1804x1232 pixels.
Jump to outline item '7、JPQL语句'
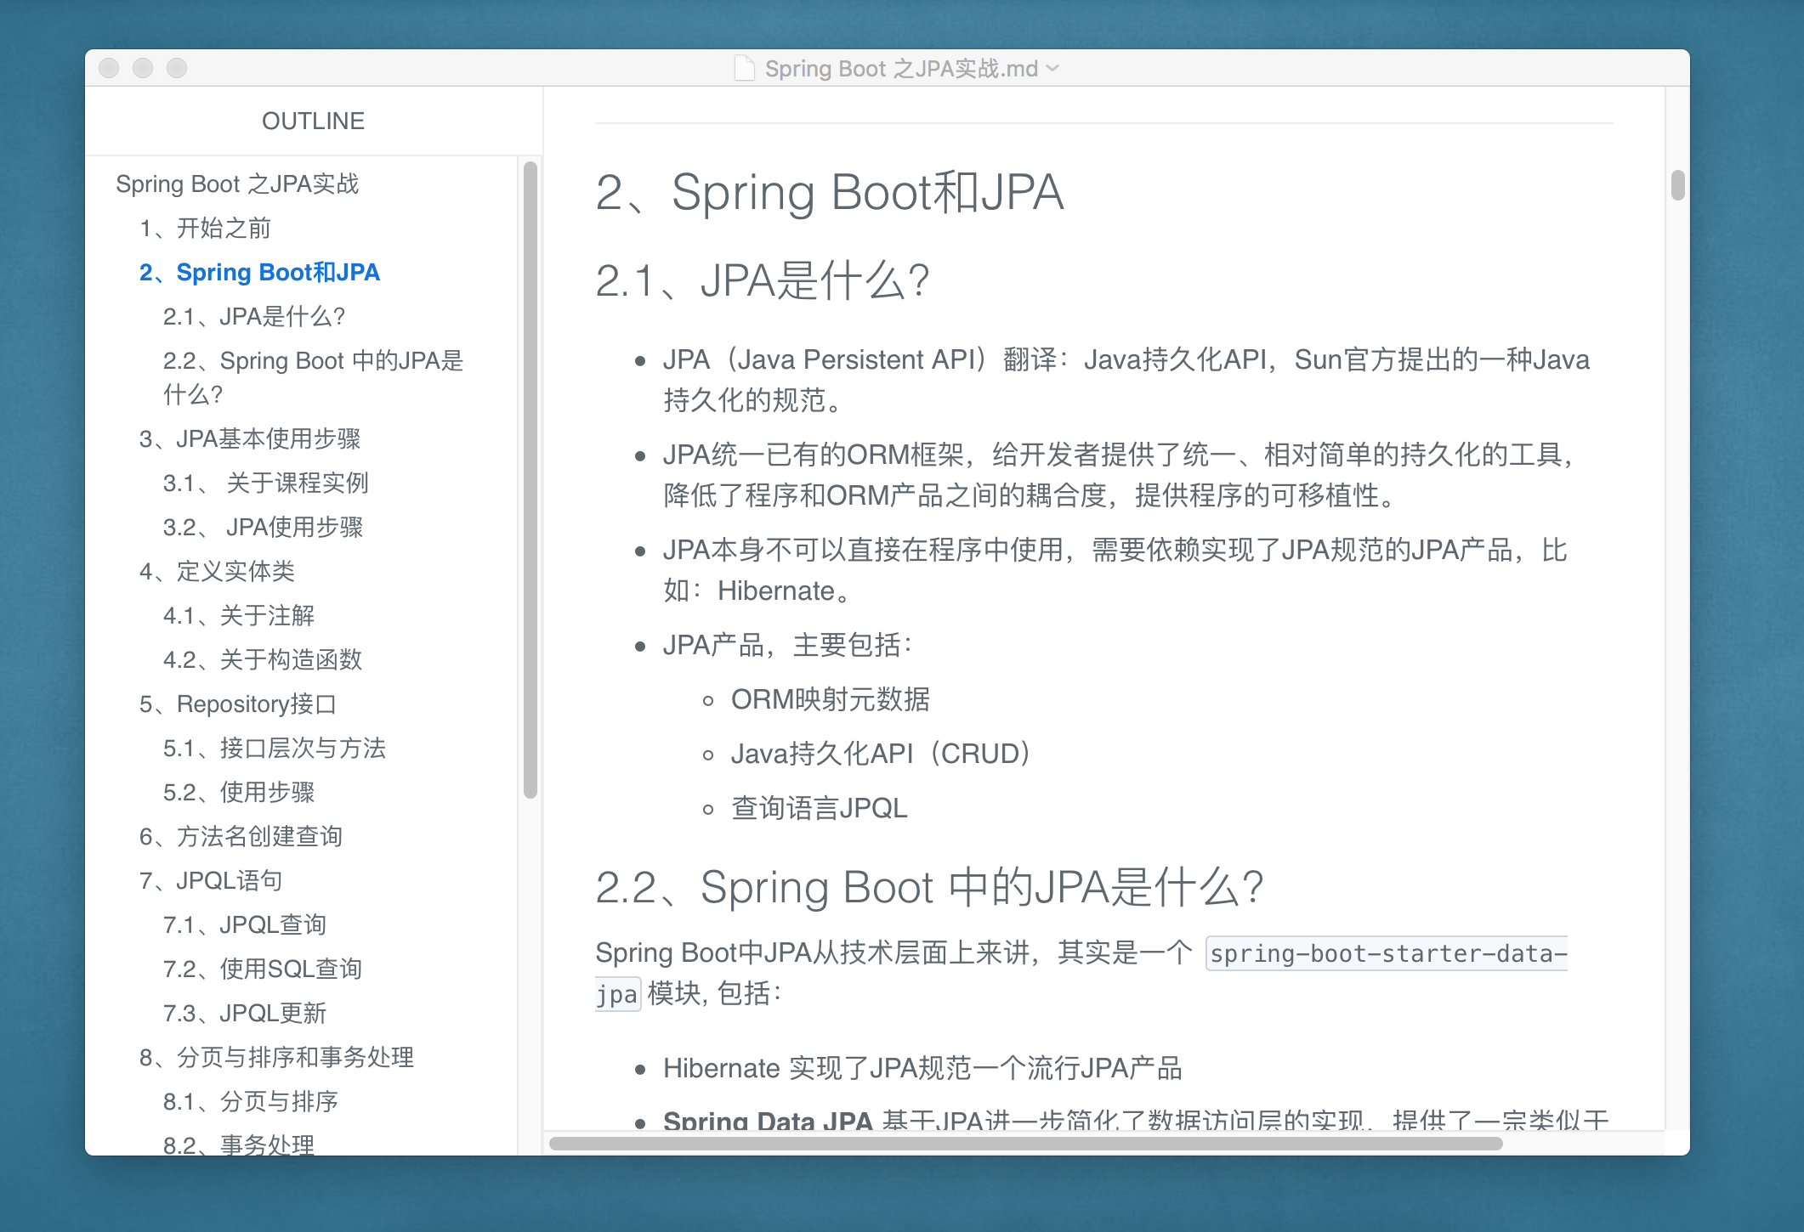(211, 880)
